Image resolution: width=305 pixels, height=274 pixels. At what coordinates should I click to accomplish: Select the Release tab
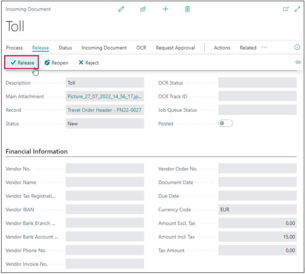coord(40,48)
